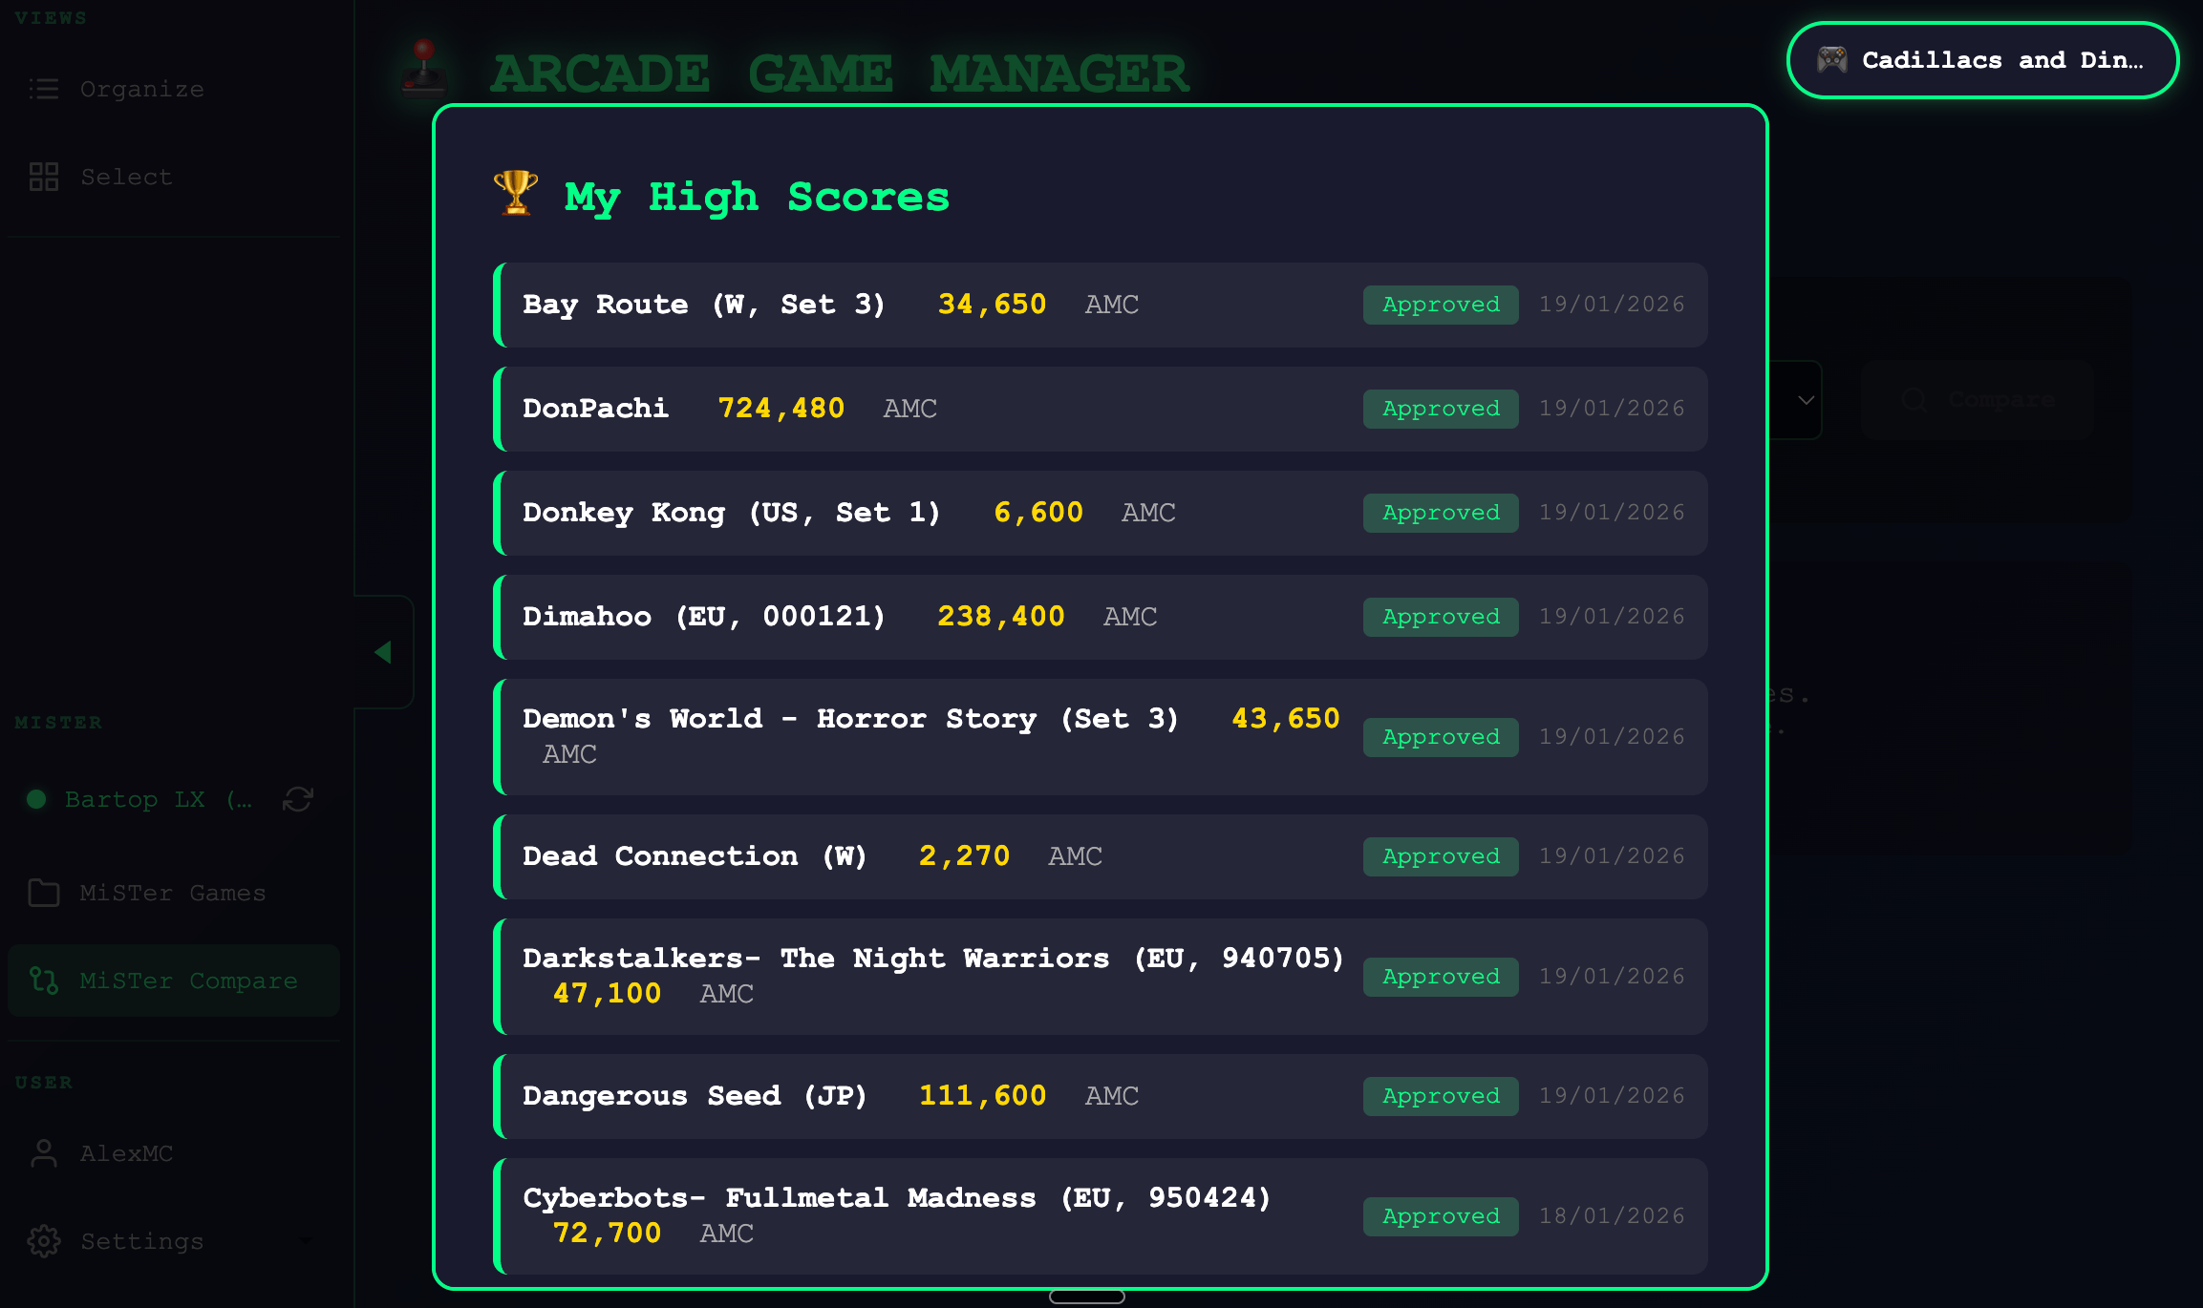Click the MiSTer Compare branch icon
This screenshot has width=2203, height=1308.
[42, 980]
